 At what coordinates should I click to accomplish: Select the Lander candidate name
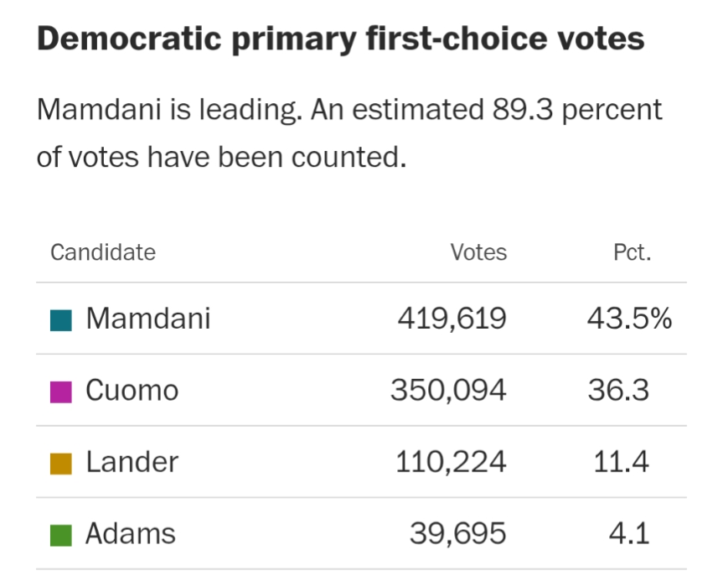[132, 462]
